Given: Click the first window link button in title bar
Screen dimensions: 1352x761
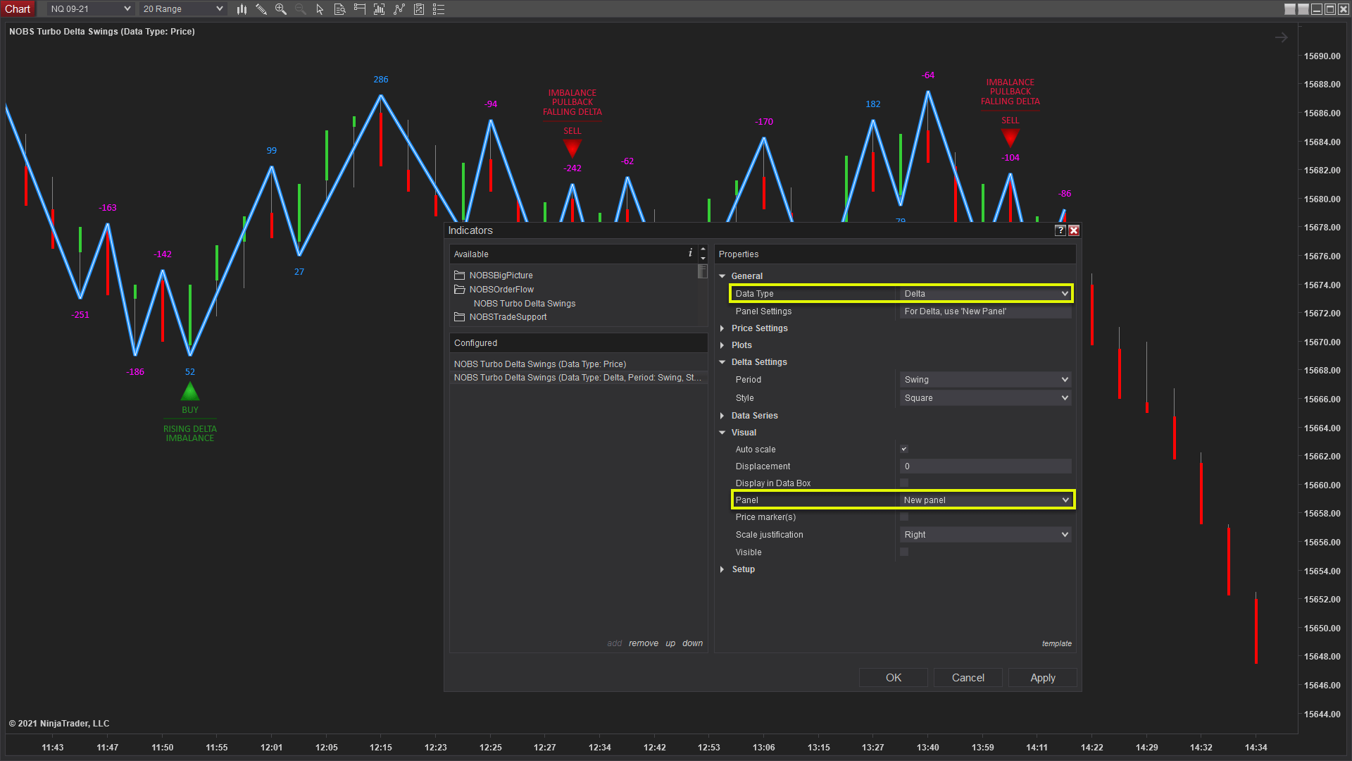Looking at the screenshot, I should [x=1290, y=9].
